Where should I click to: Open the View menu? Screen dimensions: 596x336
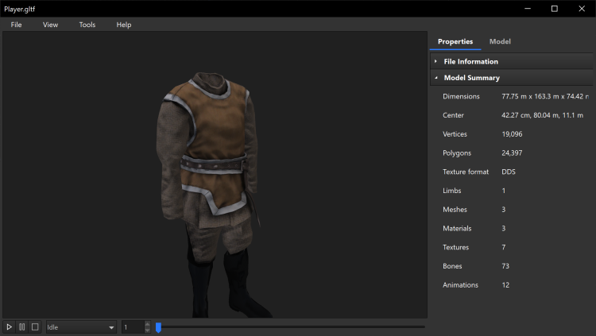51,25
